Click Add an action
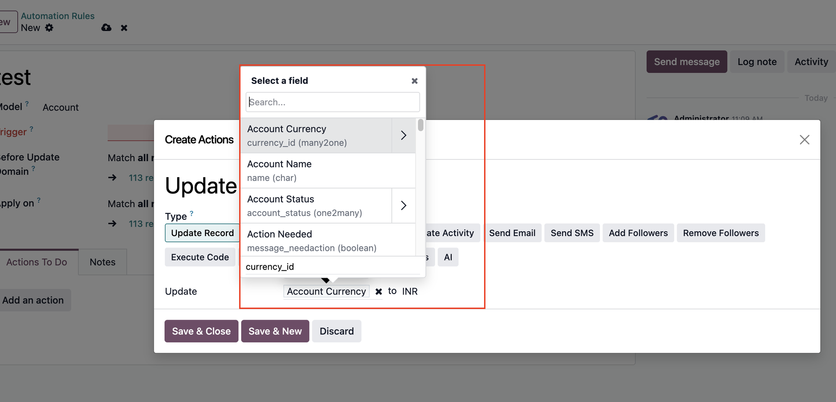 click(x=33, y=301)
